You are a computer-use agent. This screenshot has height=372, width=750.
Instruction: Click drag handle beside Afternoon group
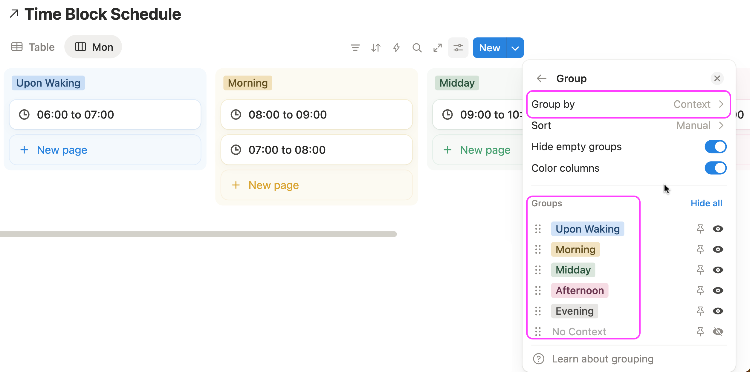click(538, 290)
